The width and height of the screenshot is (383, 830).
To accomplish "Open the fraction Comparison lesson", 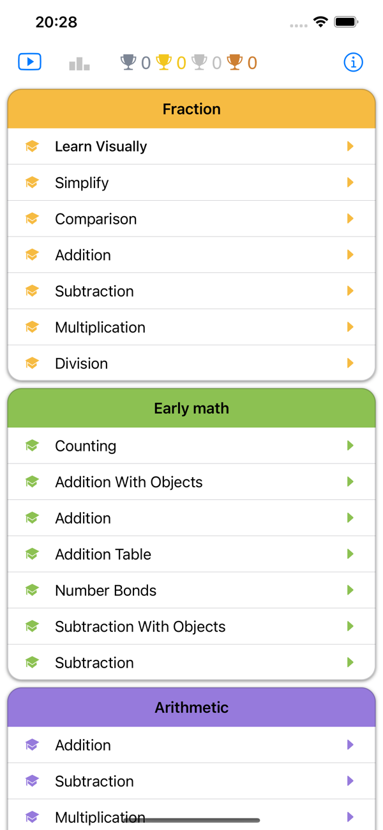I will tap(96, 219).
